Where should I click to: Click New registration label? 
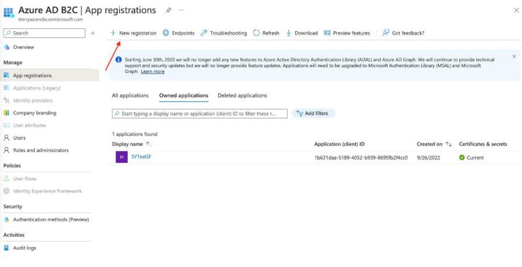[x=138, y=33]
